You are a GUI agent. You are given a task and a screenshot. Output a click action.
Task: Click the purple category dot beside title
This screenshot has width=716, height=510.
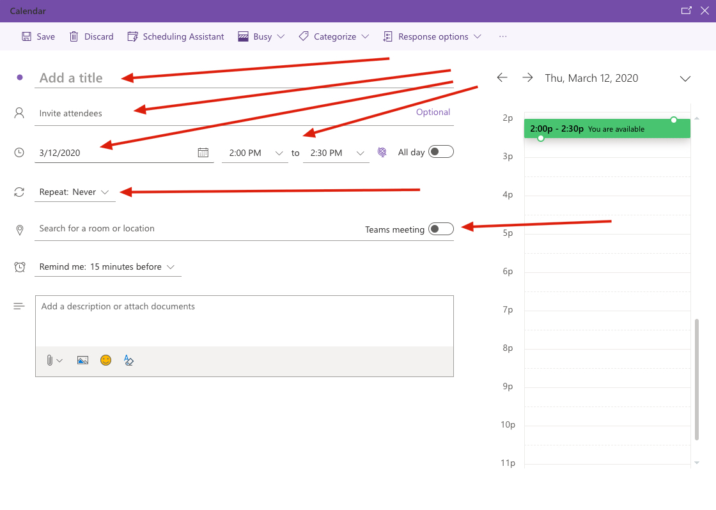point(20,77)
